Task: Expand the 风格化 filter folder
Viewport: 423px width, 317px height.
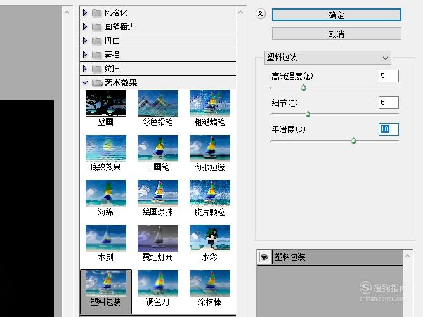Action: tap(85, 13)
